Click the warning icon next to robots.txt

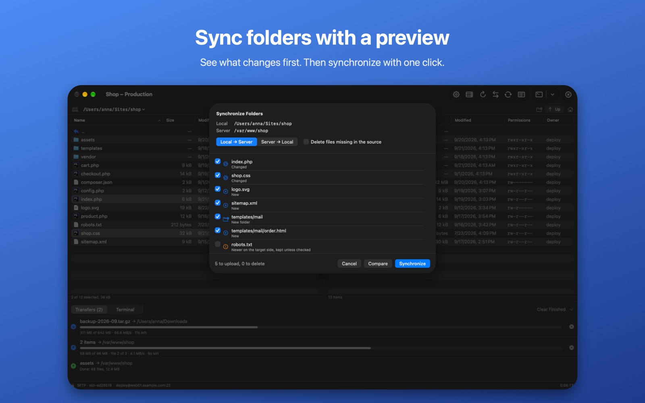tap(225, 247)
